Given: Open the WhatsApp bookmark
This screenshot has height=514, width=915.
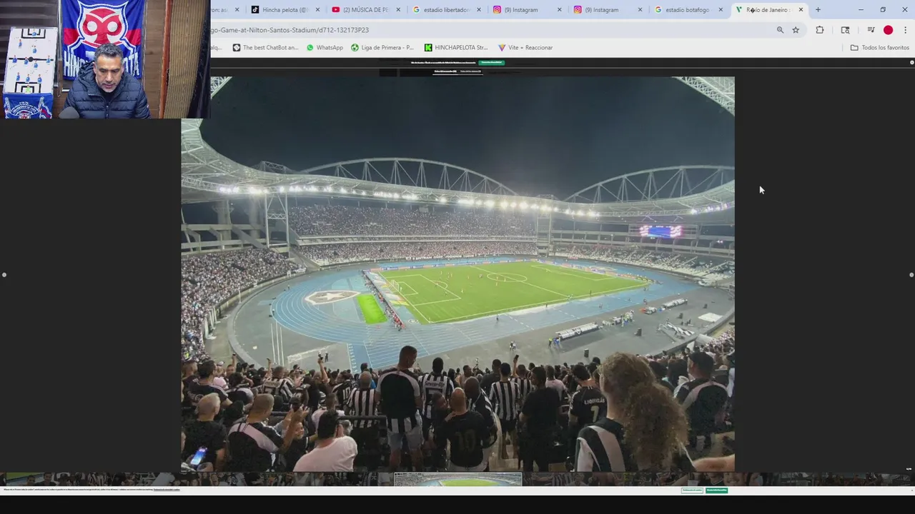Looking at the screenshot, I should point(325,48).
